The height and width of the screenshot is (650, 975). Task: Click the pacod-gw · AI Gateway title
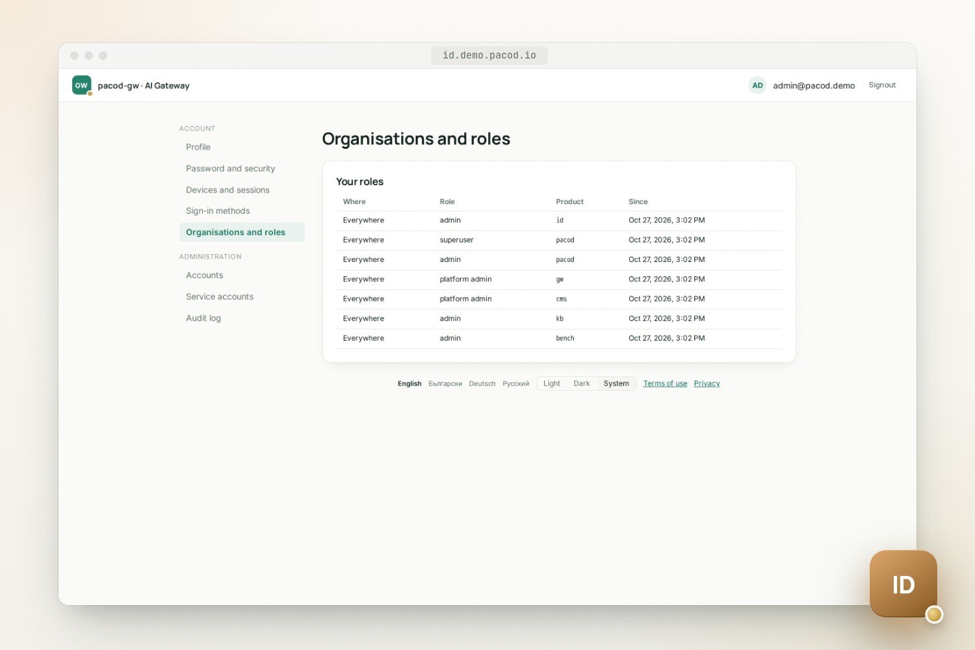(144, 85)
